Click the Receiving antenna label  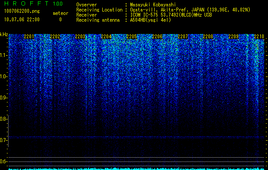click(98, 20)
